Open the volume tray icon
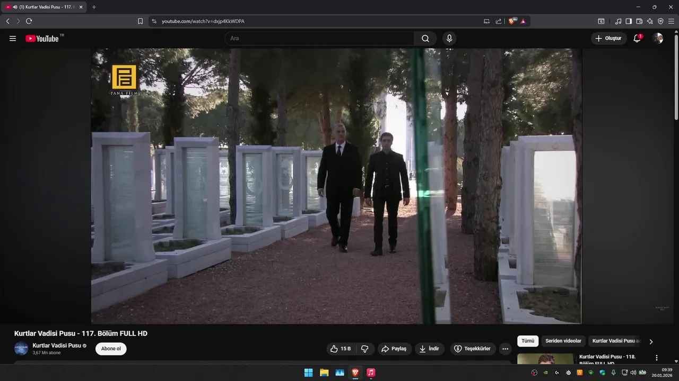 click(x=633, y=373)
